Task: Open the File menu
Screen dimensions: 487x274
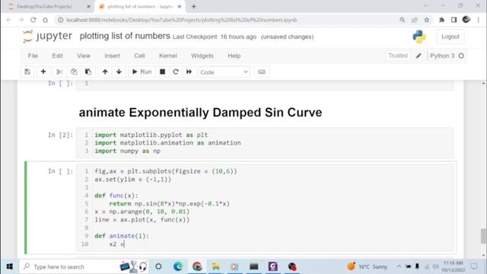Action: coord(33,56)
